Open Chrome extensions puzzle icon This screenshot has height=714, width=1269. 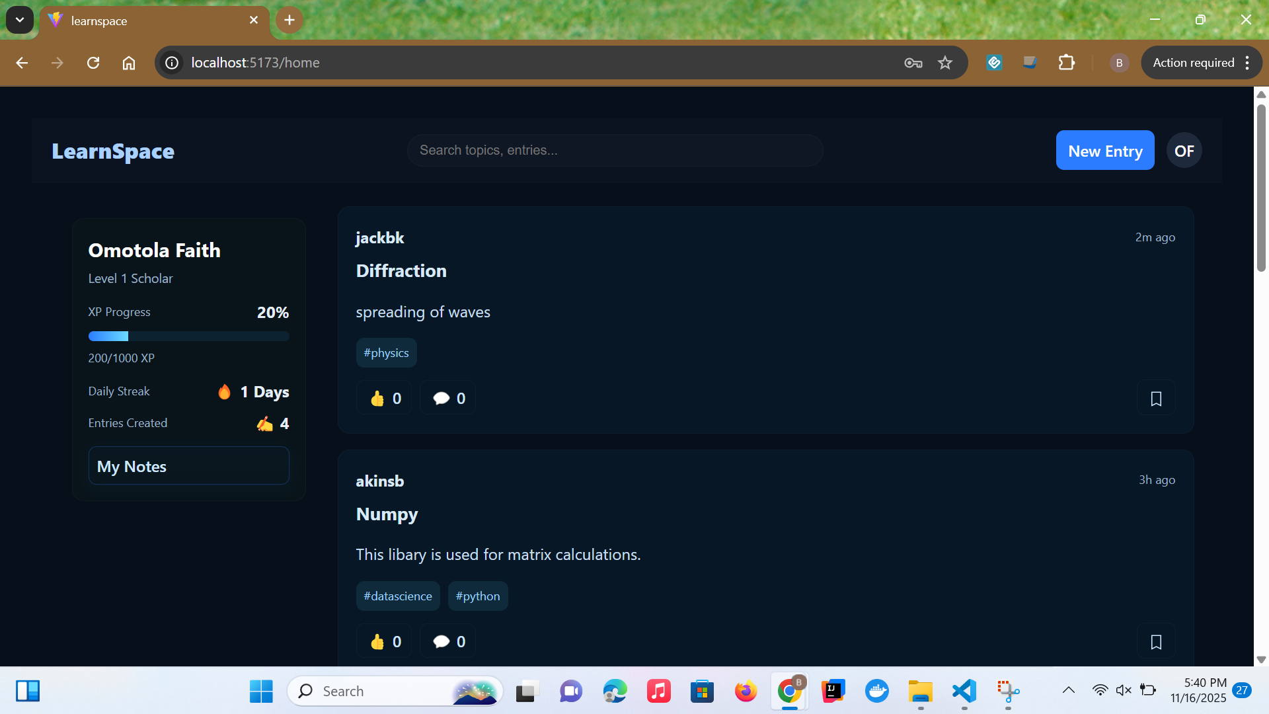pos(1066,63)
